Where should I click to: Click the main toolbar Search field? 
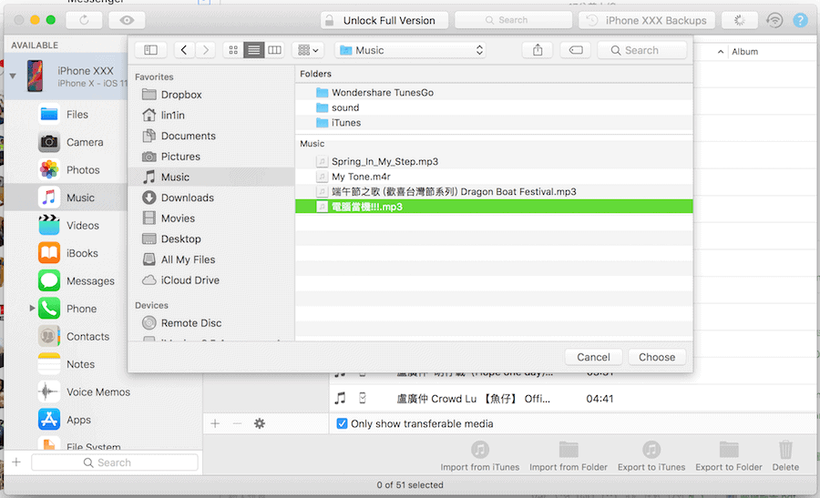pyautogui.click(x=513, y=20)
